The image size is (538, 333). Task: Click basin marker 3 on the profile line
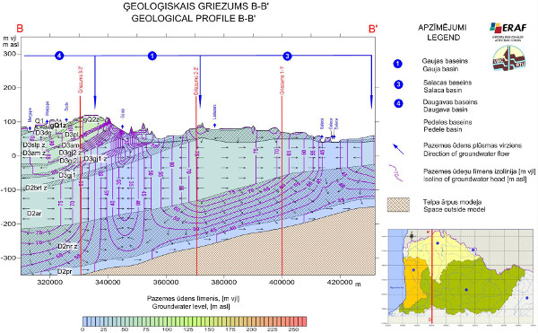tap(287, 56)
